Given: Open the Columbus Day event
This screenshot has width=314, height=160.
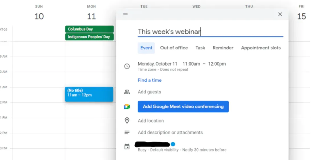Looking at the screenshot, I should tap(89, 29).
